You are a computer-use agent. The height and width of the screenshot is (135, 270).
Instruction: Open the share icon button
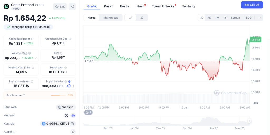click(x=72, y=7)
